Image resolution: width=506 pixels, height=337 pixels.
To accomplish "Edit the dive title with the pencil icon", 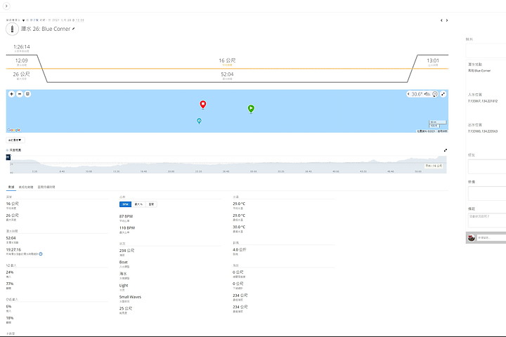I will coord(74,29).
